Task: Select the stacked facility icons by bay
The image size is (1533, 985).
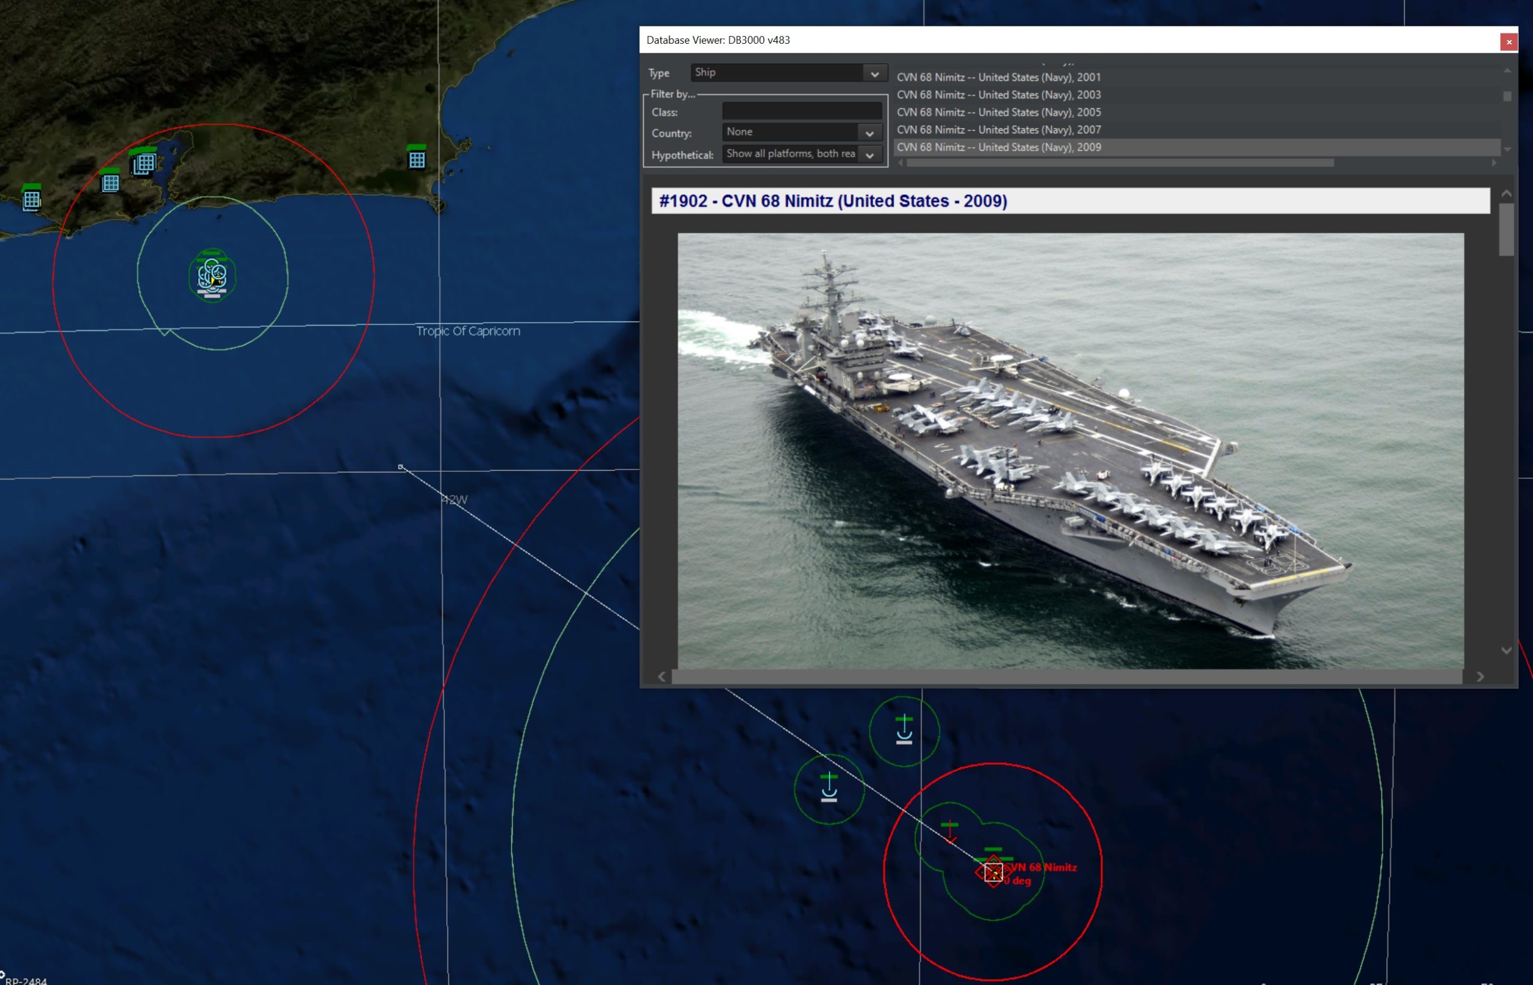Action: click(143, 161)
